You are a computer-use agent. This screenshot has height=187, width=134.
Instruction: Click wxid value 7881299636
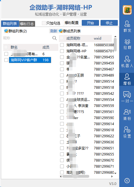[x=104, y=142]
